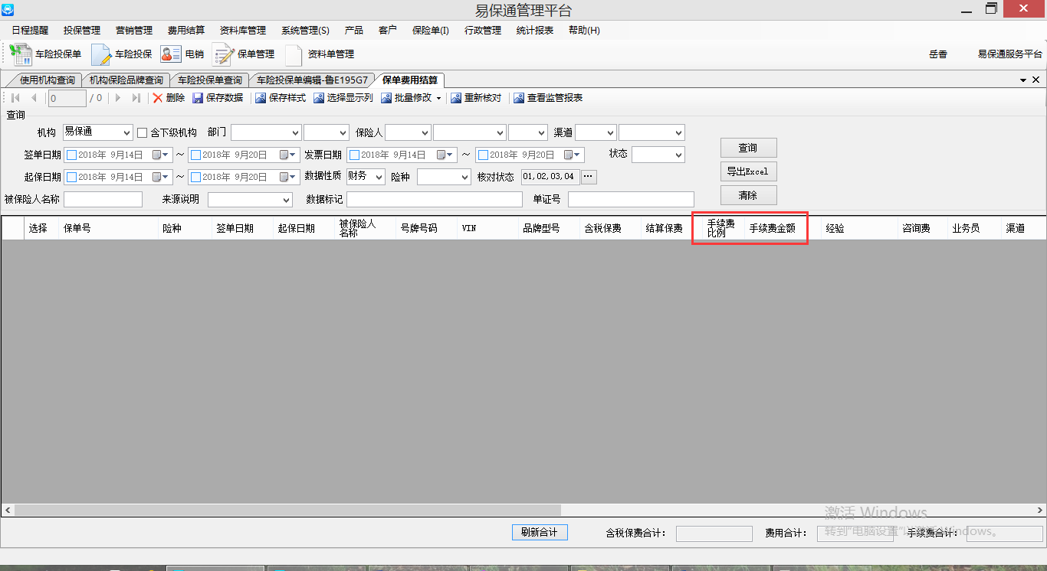The width and height of the screenshot is (1047, 571).
Task: Enable the 起保日期 end date checkbox
Action: [195, 177]
